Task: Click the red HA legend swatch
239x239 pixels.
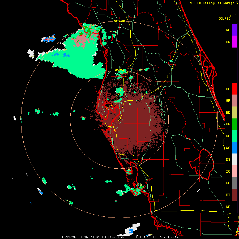Action: tap(234, 89)
